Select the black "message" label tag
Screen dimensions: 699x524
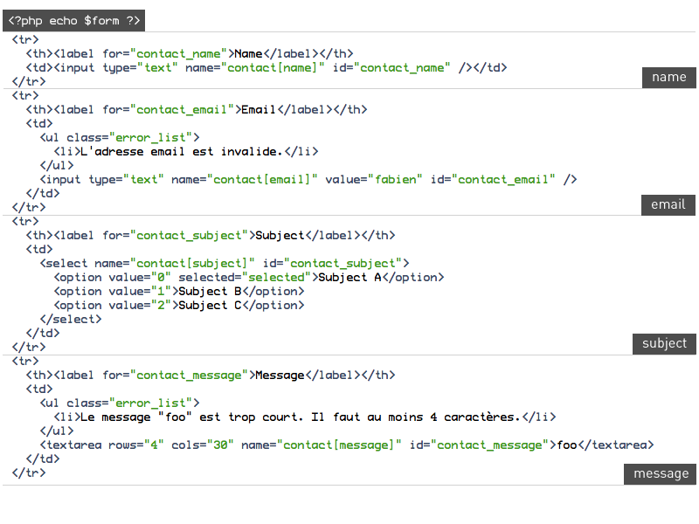tap(660, 473)
